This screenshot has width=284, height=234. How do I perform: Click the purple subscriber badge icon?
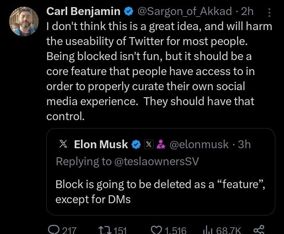click(x=160, y=145)
